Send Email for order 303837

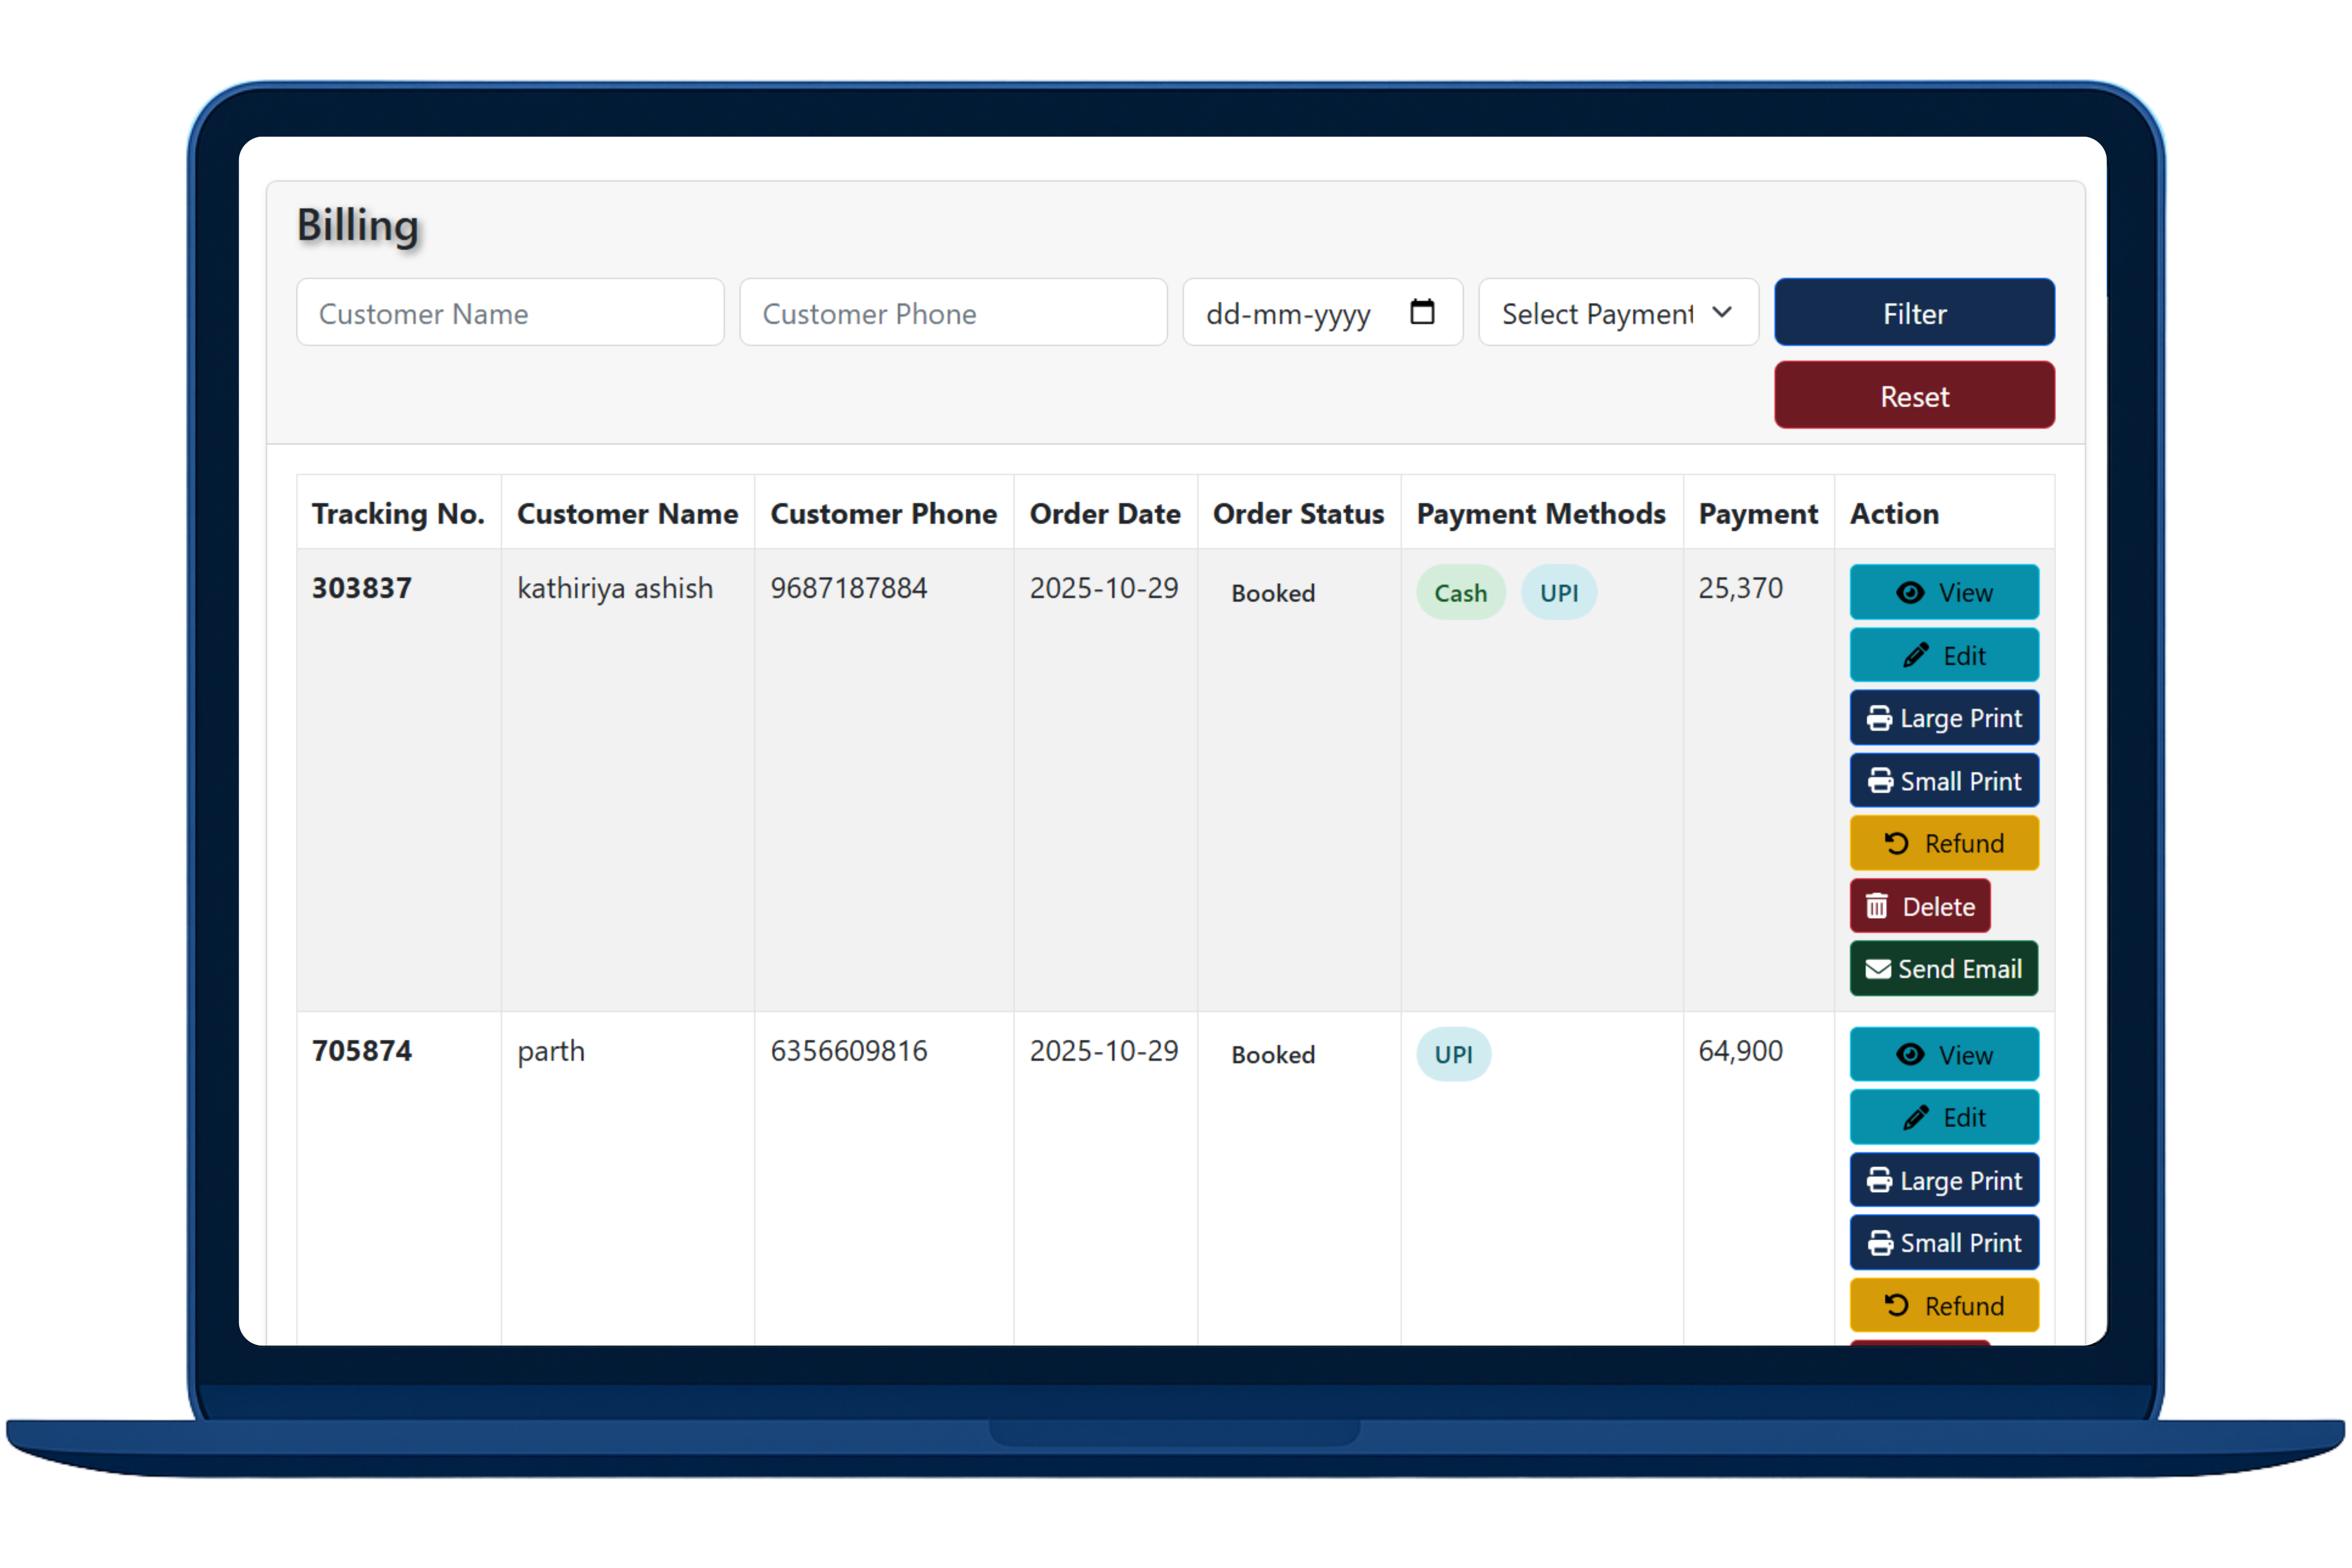coord(1943,969)
